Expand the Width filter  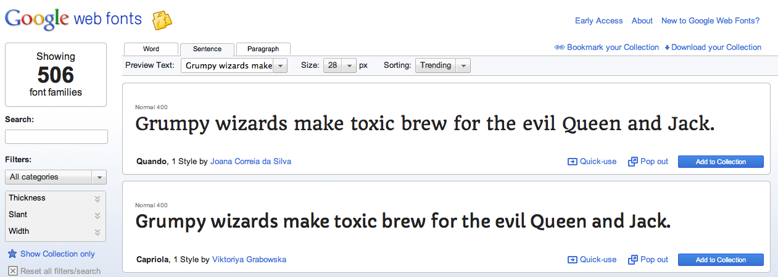point(56,231)
